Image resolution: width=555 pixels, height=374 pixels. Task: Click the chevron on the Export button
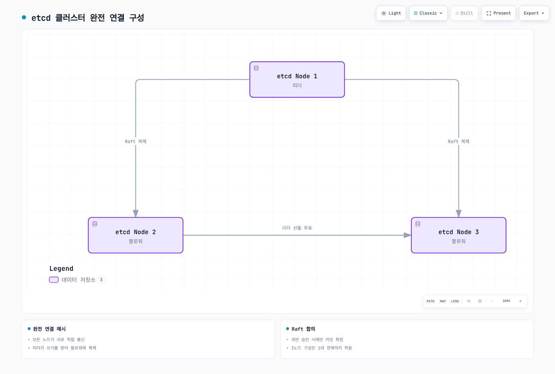tap(543, 13)
